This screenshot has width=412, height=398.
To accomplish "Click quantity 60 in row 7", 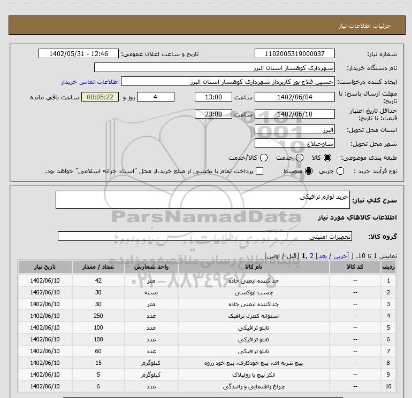I will pos(98,351).
